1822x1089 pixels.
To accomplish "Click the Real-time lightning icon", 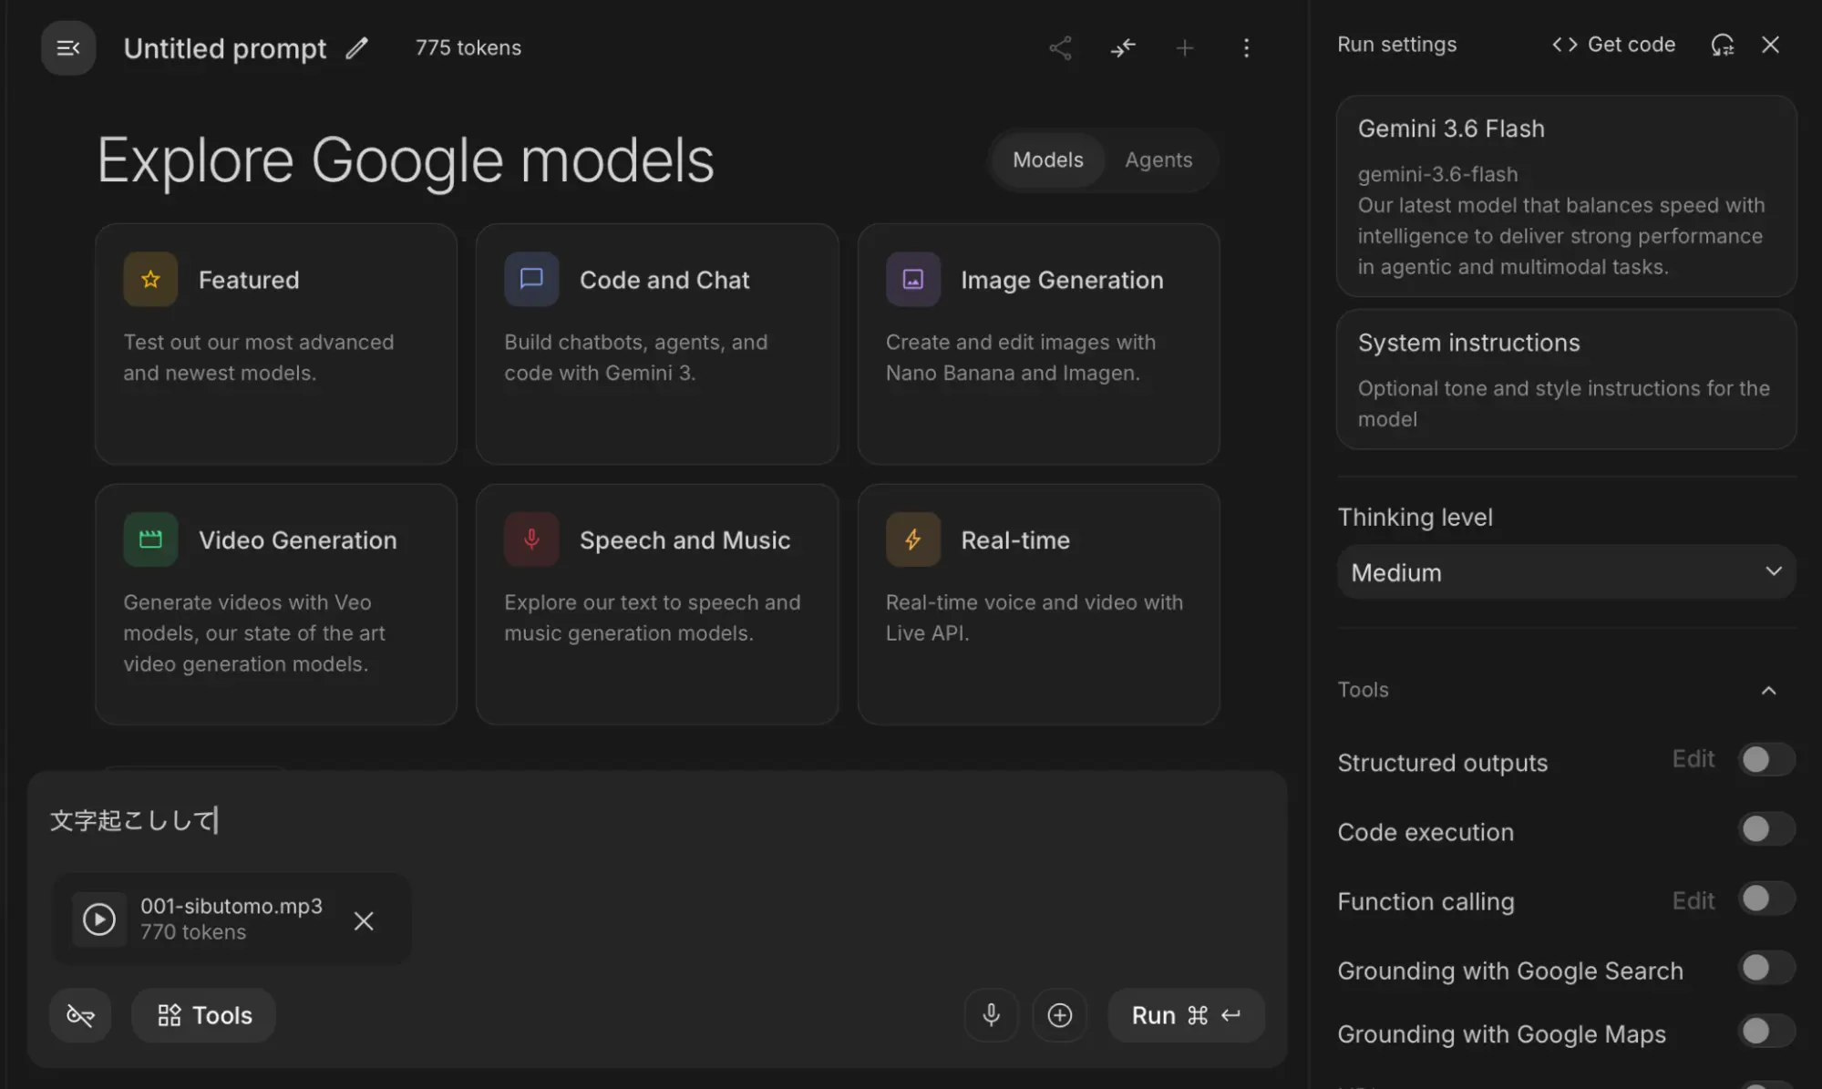I will (x=912, y=539).
